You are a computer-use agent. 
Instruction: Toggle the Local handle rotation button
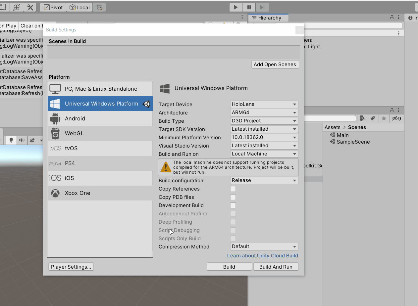79,7
